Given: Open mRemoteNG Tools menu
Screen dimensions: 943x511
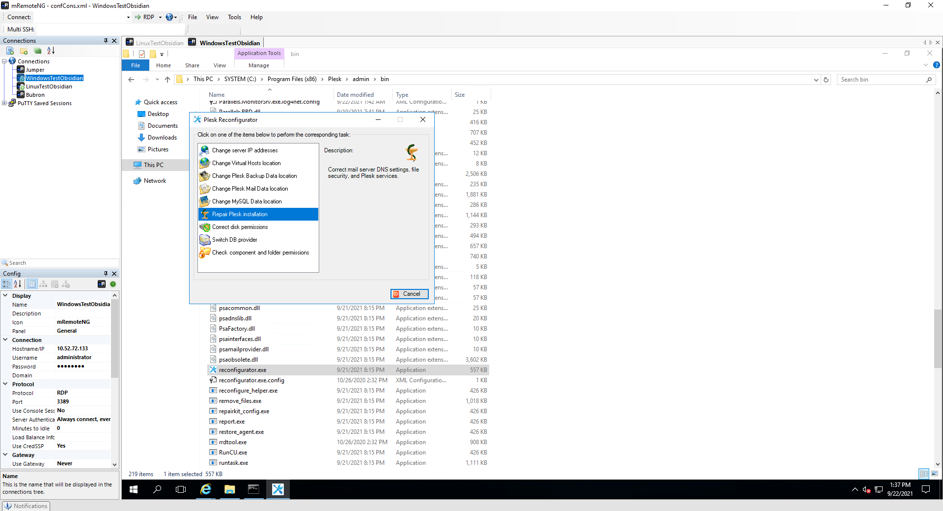Looking at the screenshot, I should pyautogui.click(x=234, y=17).
